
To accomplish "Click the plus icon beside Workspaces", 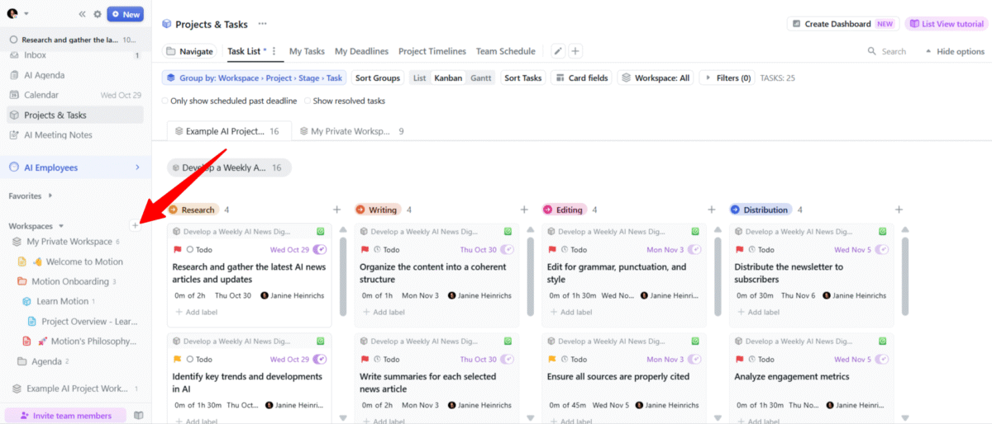I will tap(135, 225).
